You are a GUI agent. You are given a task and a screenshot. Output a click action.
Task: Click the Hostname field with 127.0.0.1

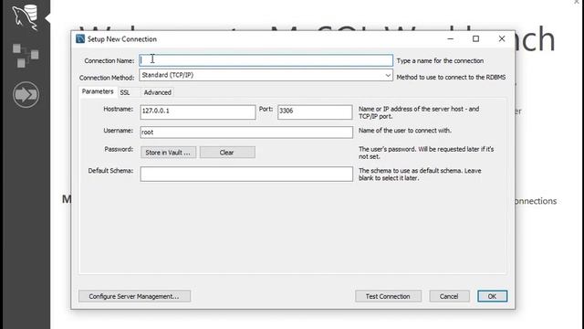[198, 111]
